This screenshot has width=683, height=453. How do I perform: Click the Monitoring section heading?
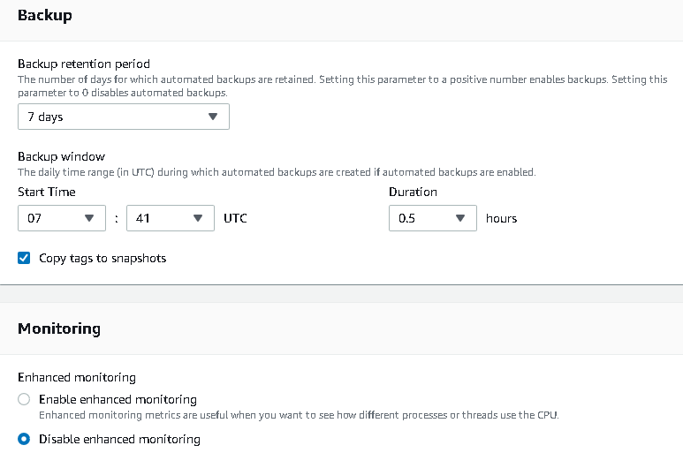click(x=59, y=328)
